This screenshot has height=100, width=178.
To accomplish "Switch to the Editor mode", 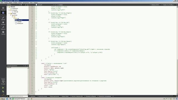I will point(3,13).
